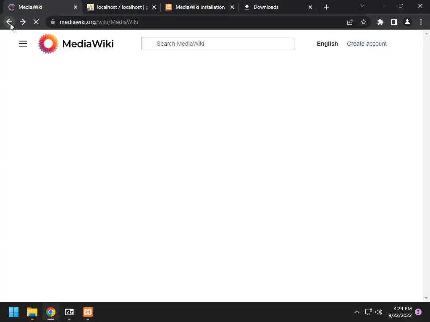
Task: Follow the Create account link
Action: pyautogui.click(x=367, y=44)
